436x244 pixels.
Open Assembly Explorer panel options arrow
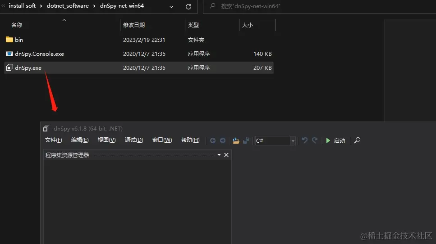[x=219, y=155]
